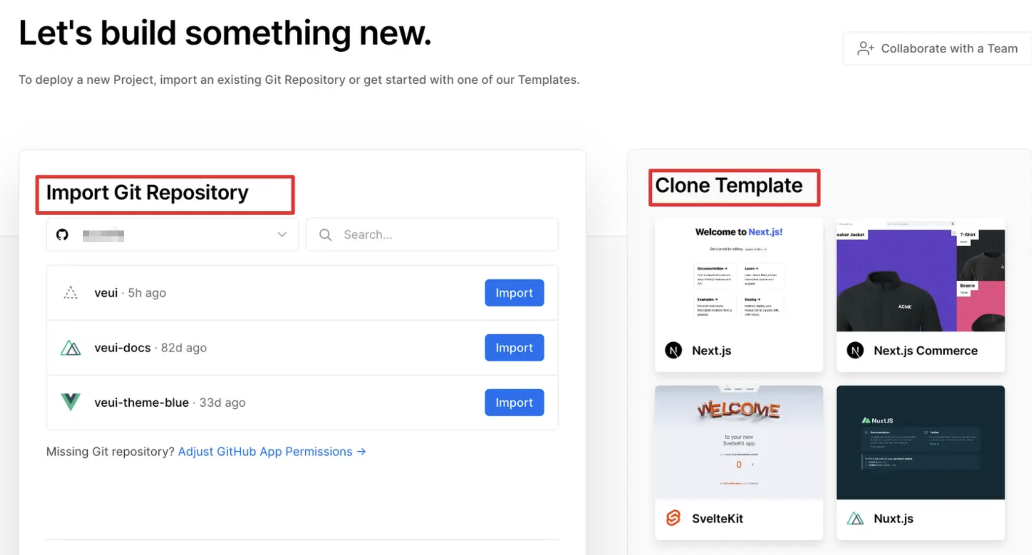Click the veui-docs Nuxt triangle icon
The width and height of the screenshot is (1032, 555).
[x=71, y=348]
